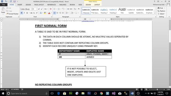Toggle Show/Hide paragraph marks
This screenshot has width=171, height=96.
(79, 9)
